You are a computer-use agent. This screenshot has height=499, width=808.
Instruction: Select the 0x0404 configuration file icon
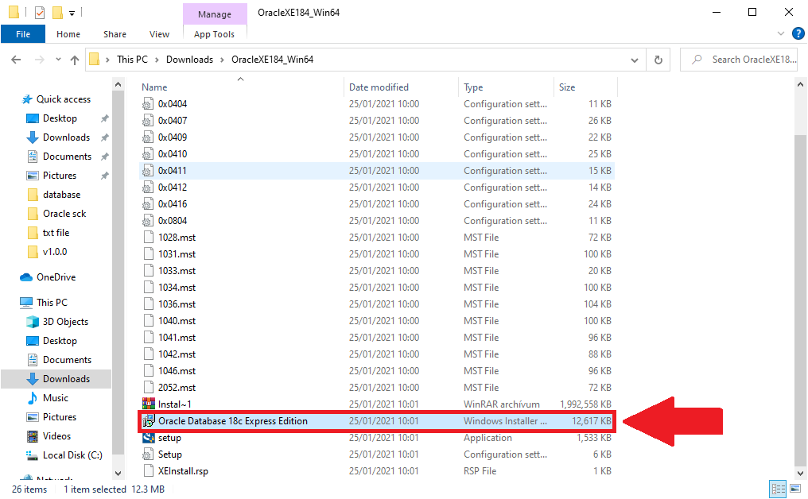(x=148, y=104)
